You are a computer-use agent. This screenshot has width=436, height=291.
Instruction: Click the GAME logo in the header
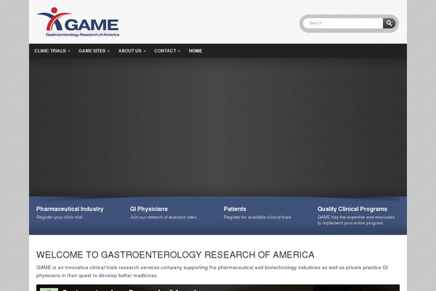tap(78, 22)
